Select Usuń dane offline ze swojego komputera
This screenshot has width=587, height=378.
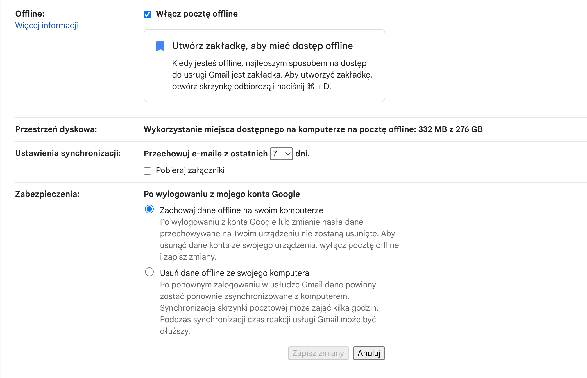(x=149, y=272)
